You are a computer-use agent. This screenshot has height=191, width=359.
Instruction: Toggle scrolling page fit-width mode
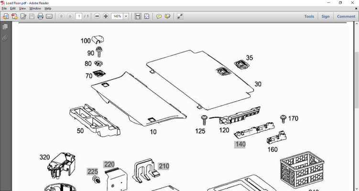[x=138, y=16]
